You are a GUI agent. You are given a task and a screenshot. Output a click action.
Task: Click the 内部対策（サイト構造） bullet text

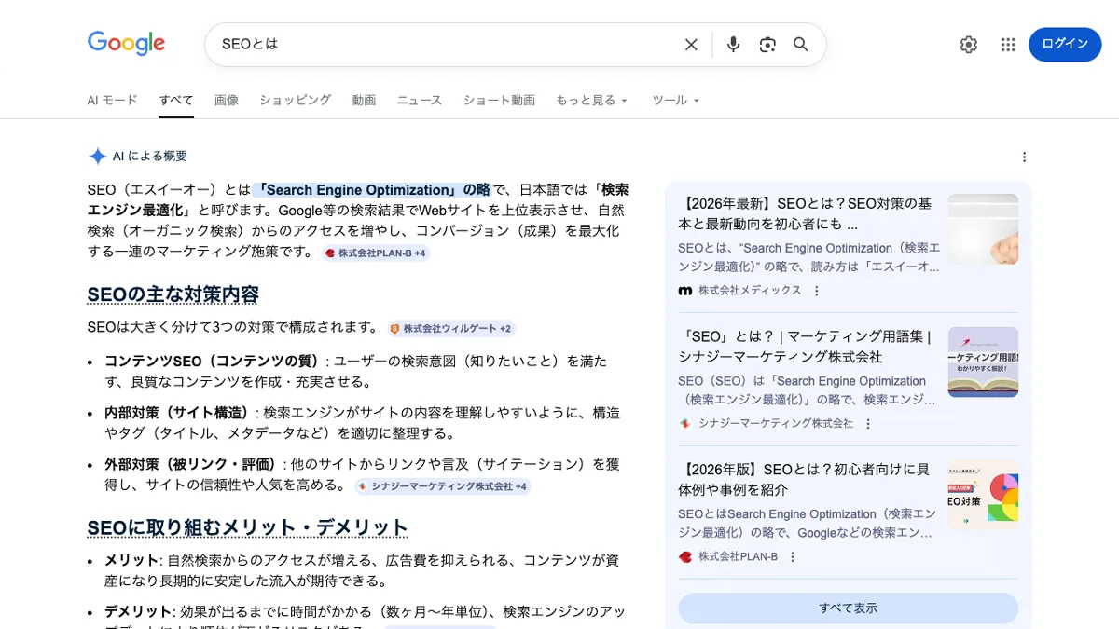(x=180, y=412)
